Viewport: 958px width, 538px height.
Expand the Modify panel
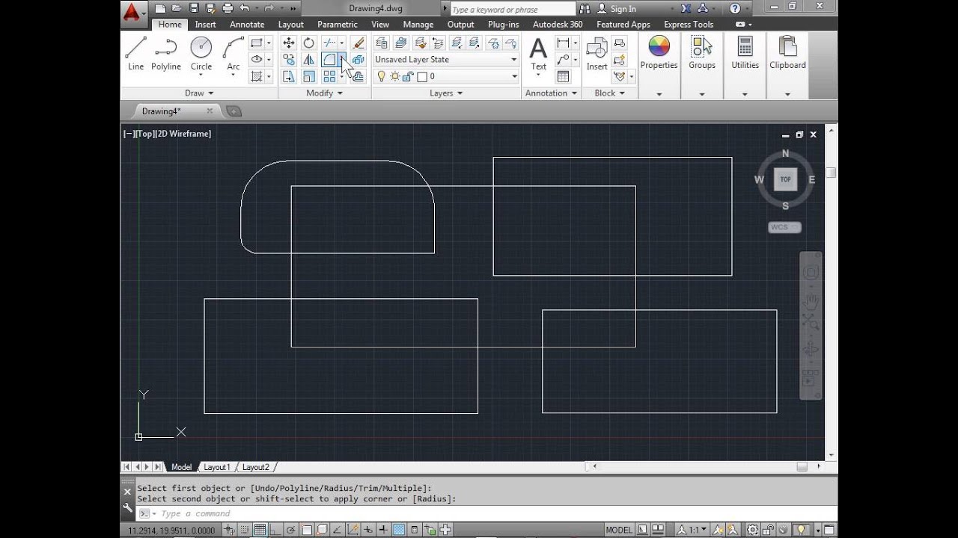coord(324,93)
